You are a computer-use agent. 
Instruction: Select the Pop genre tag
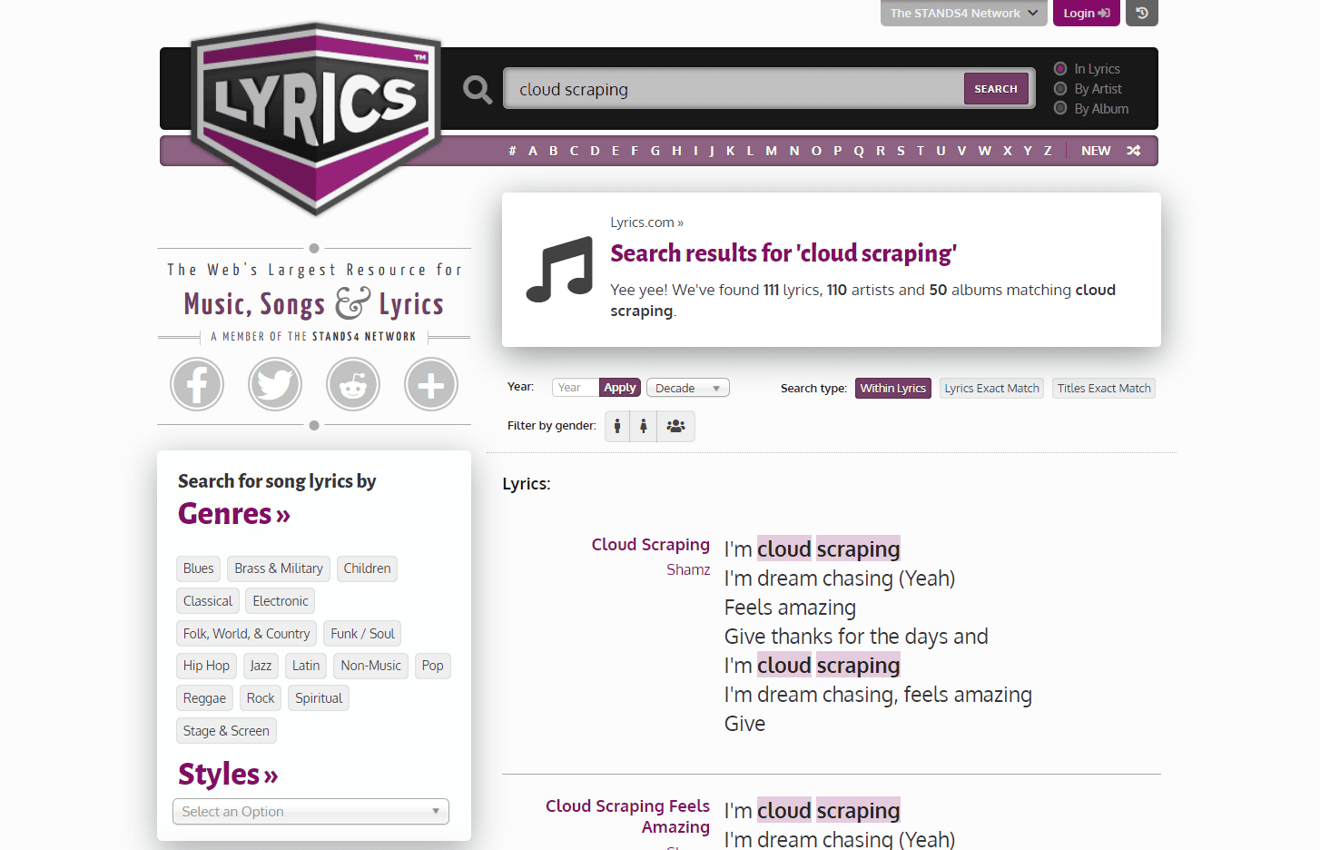click(x=433, y=666)
